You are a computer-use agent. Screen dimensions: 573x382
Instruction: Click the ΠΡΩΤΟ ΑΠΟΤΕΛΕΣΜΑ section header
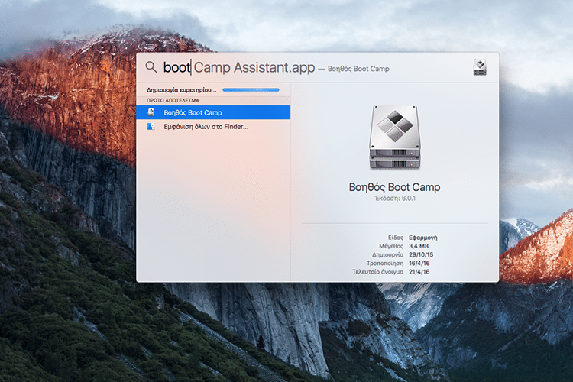click(173, 100)
